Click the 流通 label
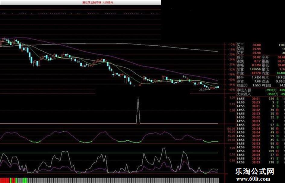This screenshot has height=183, width=285. 265,81
